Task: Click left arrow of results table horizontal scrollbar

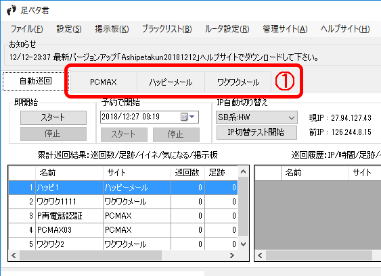Action: pos(14,255)
